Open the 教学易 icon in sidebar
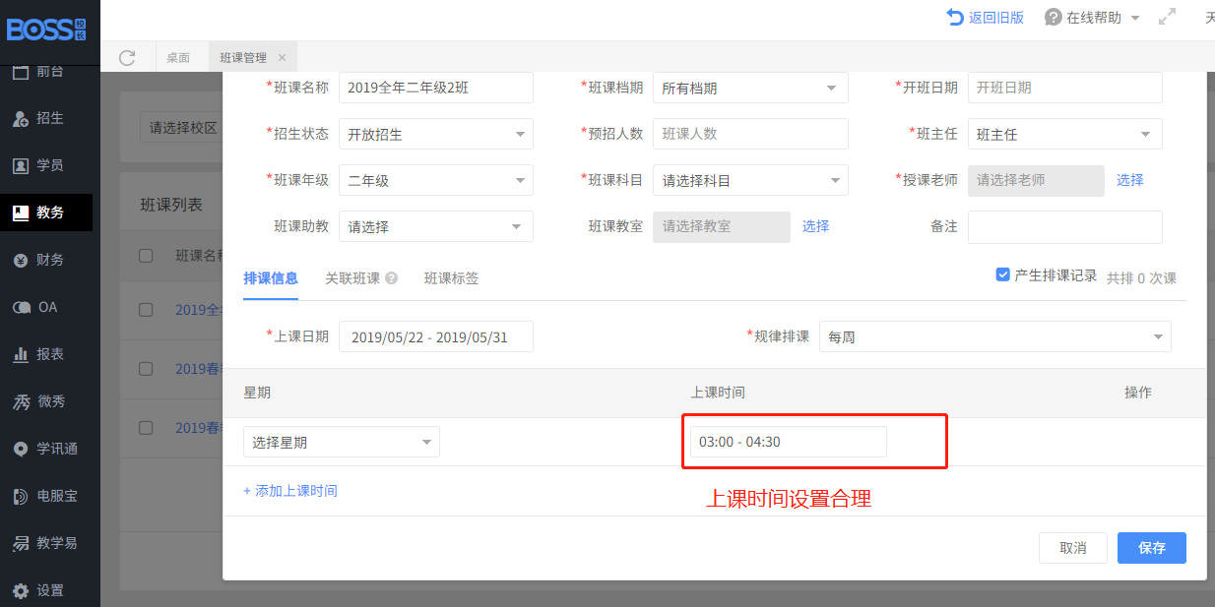Screen dimensions: 1215x607 20,543
